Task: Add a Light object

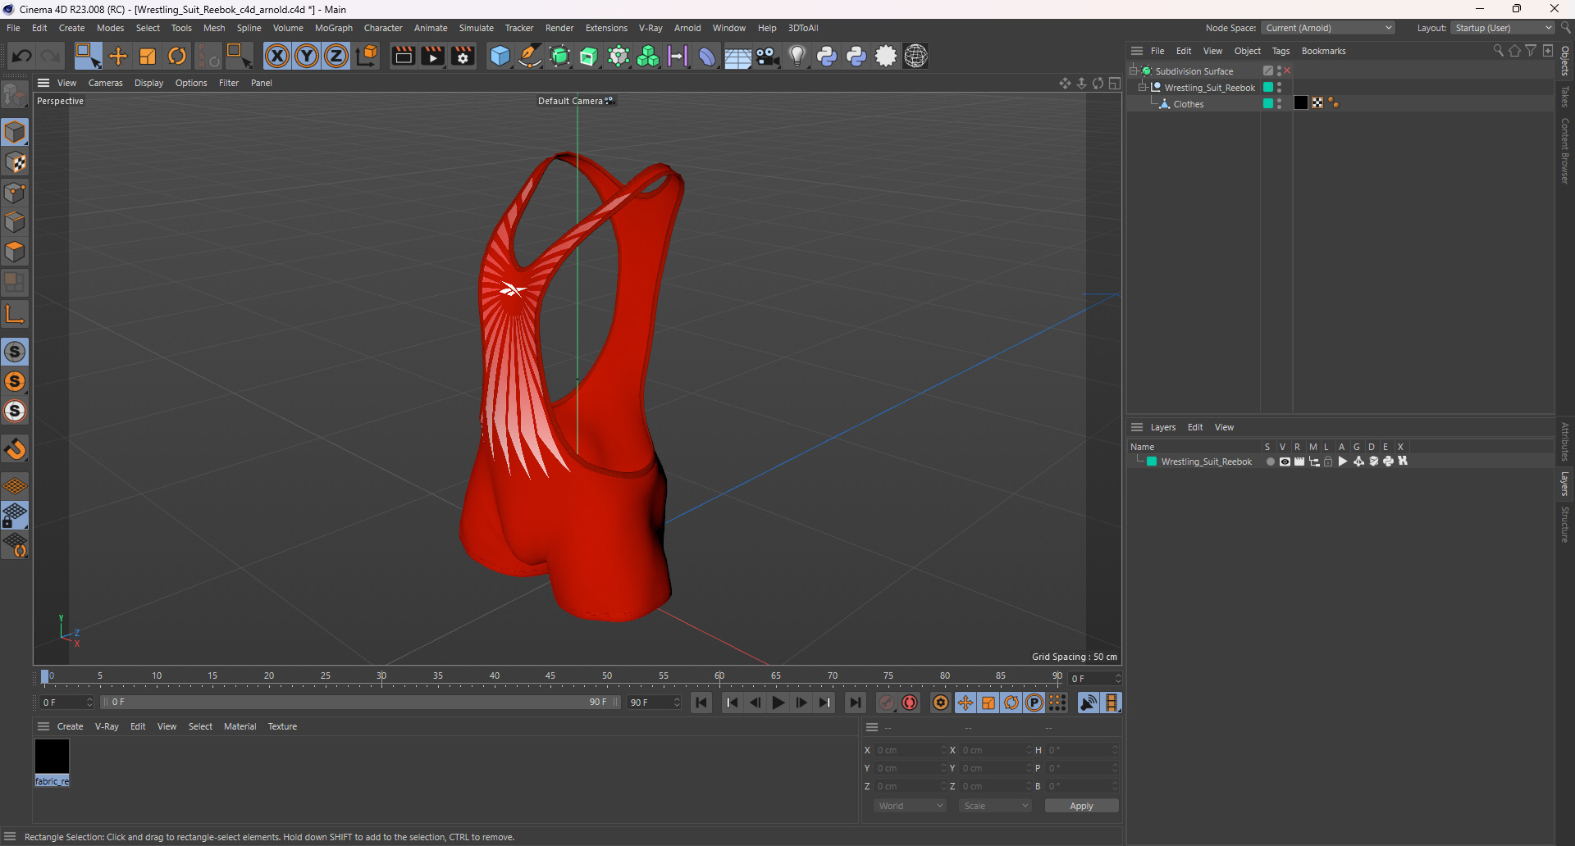Action: pyautogui.click(x=797, y=56)
